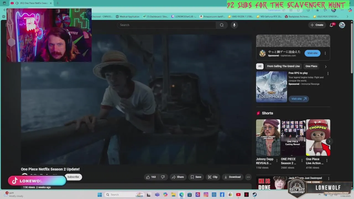
Task: Open the topheroes.com advertiser icon
Action: point(262,53)
